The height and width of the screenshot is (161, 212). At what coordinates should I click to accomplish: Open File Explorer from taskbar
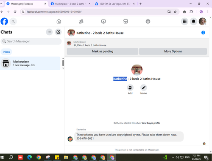[66, 157]
